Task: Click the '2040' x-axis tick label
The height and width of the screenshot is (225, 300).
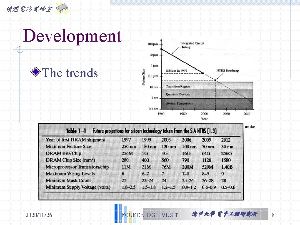Action: click(x=247, y=114)
